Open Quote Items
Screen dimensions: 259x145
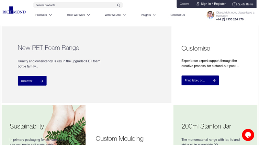pyautogui.click(x=245, y=4)
